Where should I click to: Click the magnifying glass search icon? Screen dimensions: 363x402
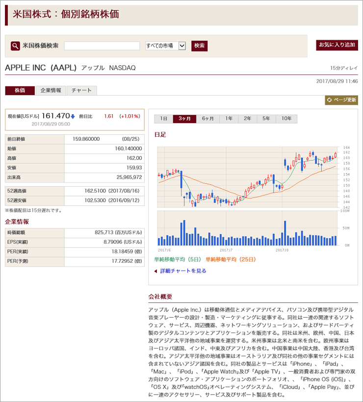tap(15, 46)
